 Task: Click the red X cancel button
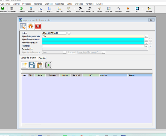(38, 26)
